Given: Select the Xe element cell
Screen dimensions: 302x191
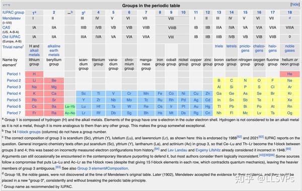Looking at the screenshot, I should coord(290,100).
